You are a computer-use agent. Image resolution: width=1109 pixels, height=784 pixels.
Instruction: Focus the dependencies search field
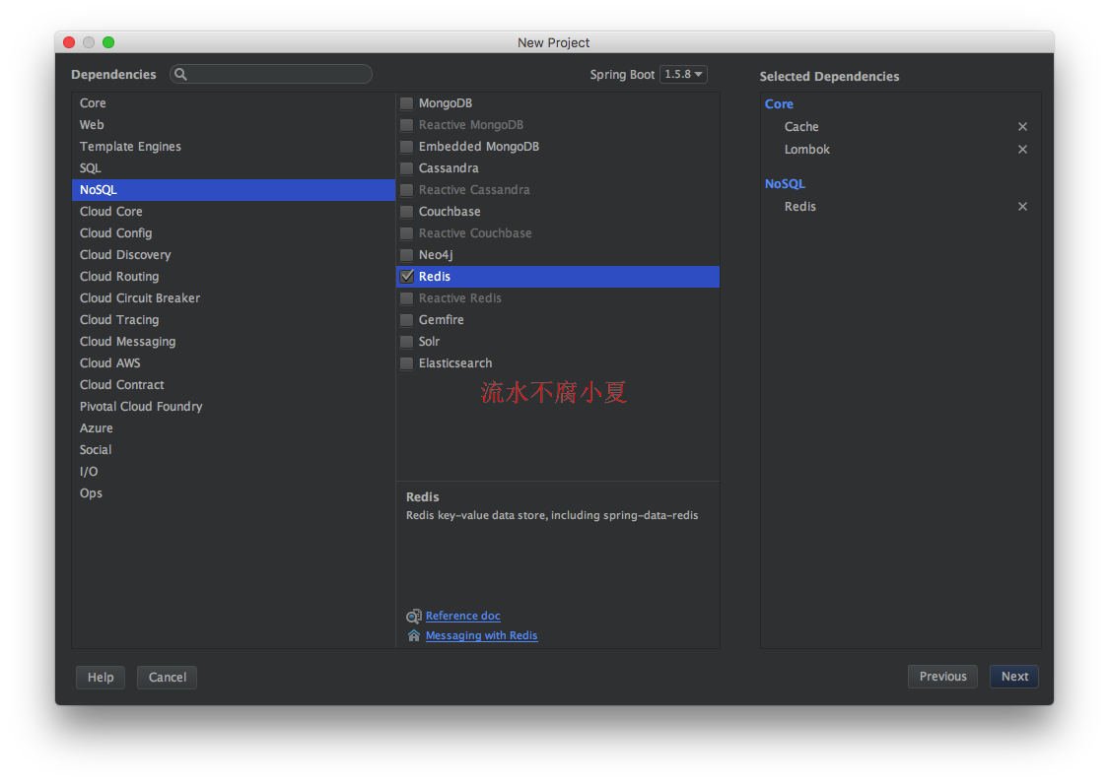tap(271, 74)
